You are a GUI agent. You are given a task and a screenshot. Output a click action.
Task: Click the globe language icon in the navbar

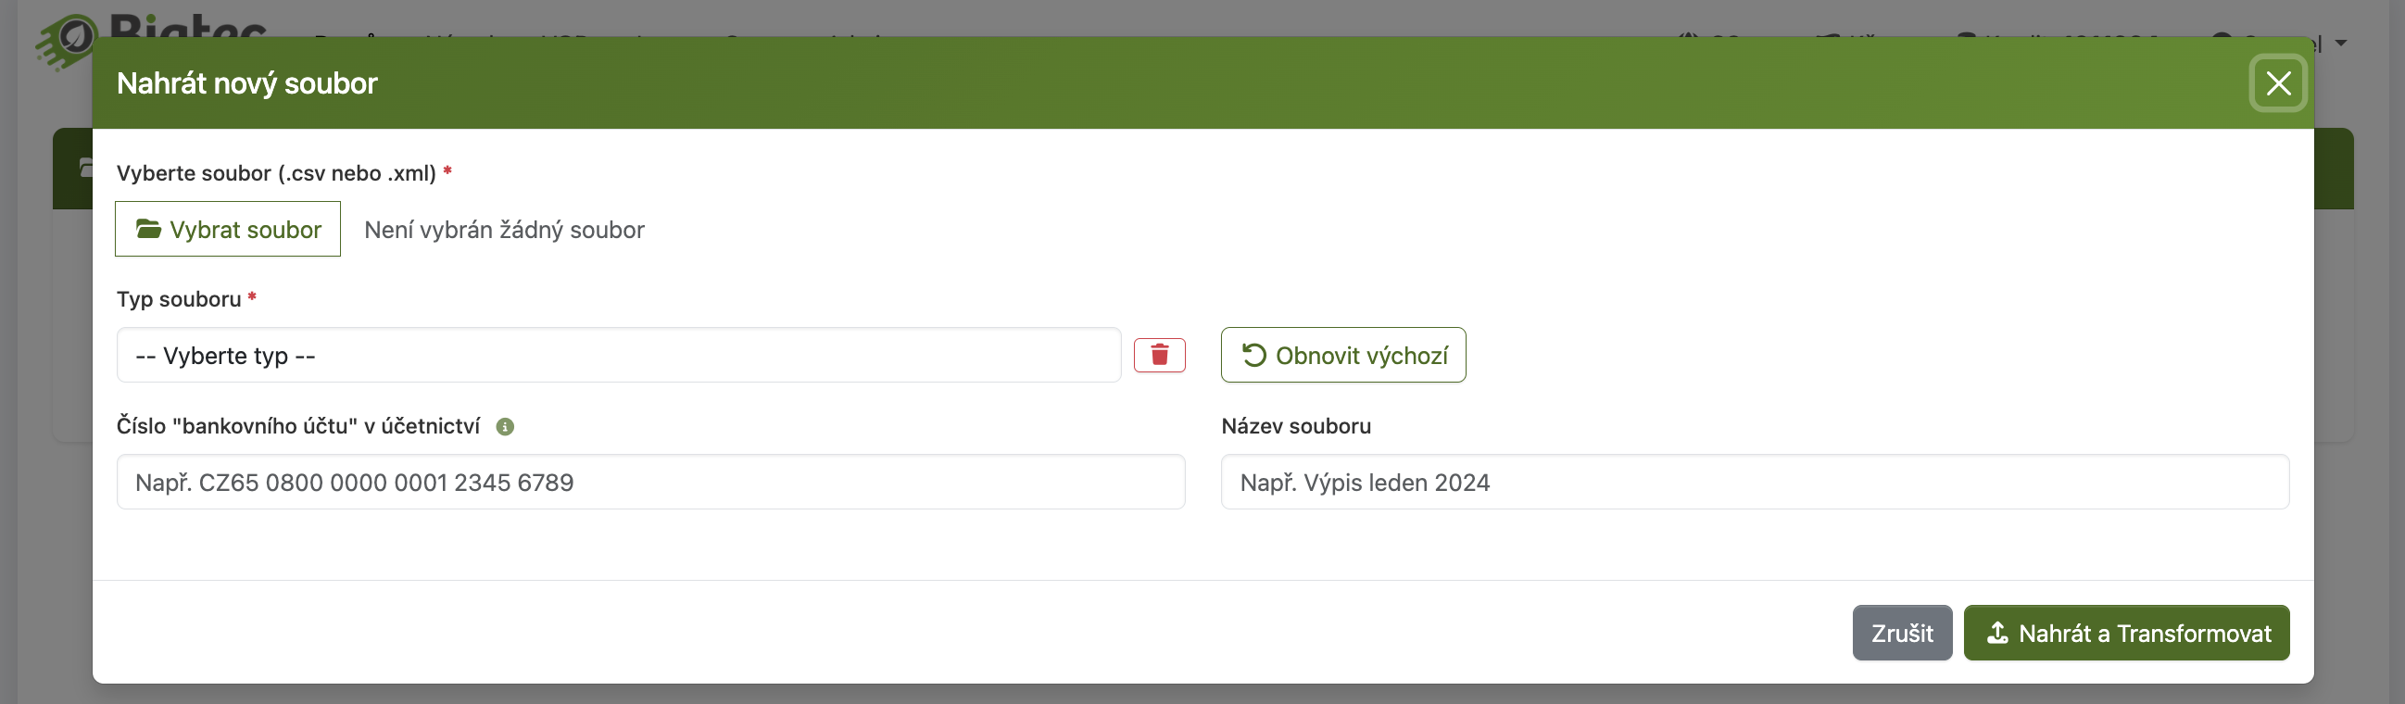1688,37
